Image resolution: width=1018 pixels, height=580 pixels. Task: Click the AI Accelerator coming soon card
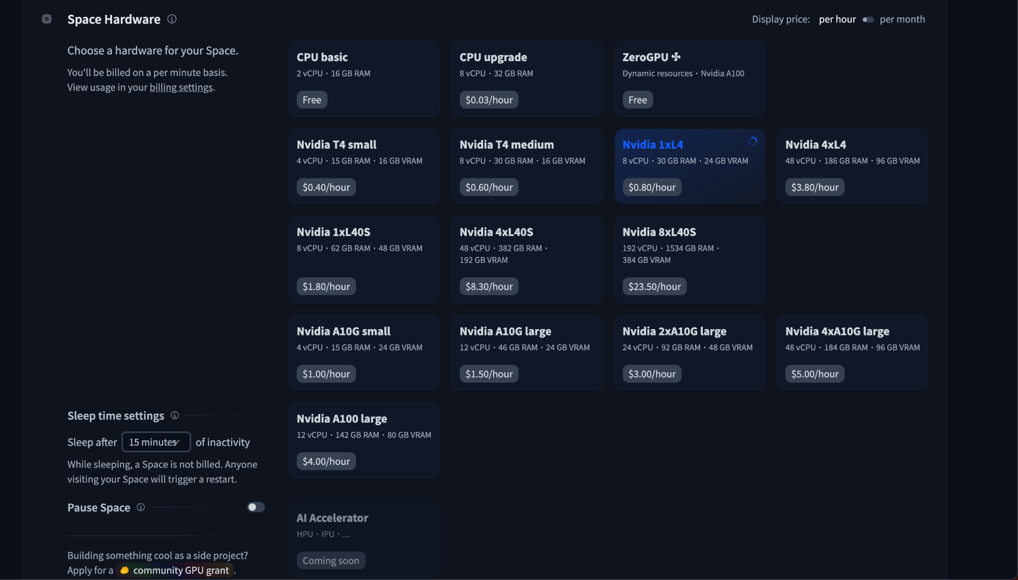point(364,539)
